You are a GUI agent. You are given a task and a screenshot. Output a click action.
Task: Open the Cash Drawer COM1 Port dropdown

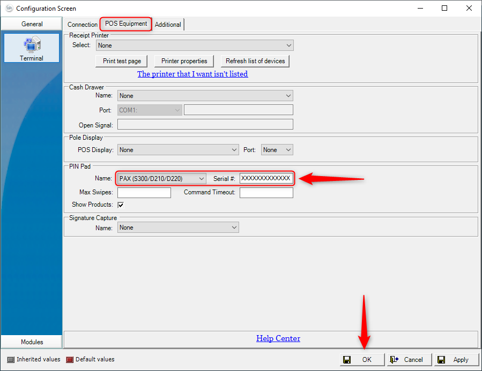pos(150,110)
